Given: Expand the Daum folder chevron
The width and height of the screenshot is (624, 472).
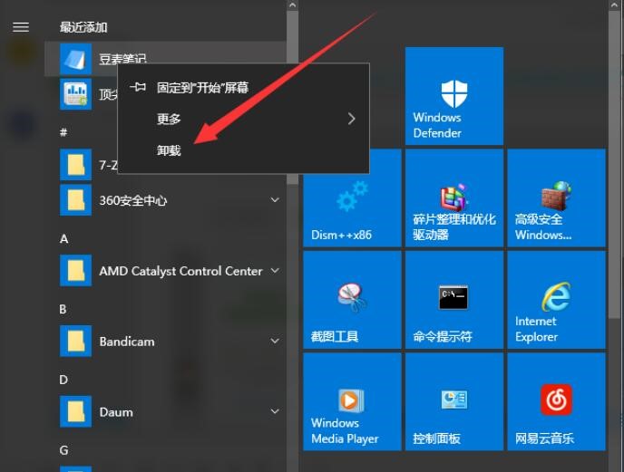Looking at the screenshot, I should [275, 411].
